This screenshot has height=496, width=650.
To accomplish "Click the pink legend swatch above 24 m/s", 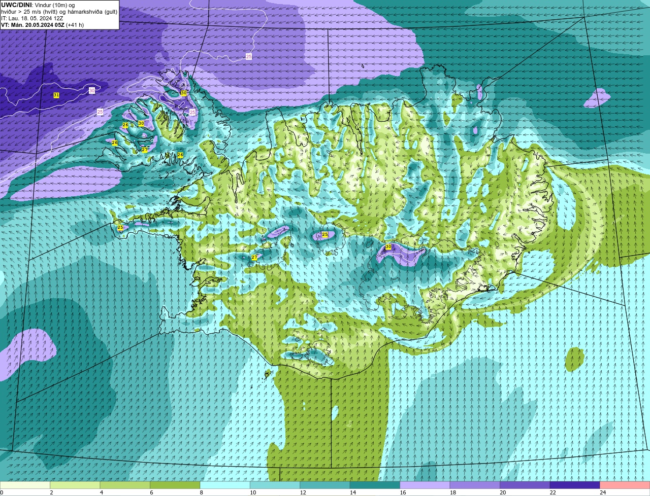I will 625,485.
